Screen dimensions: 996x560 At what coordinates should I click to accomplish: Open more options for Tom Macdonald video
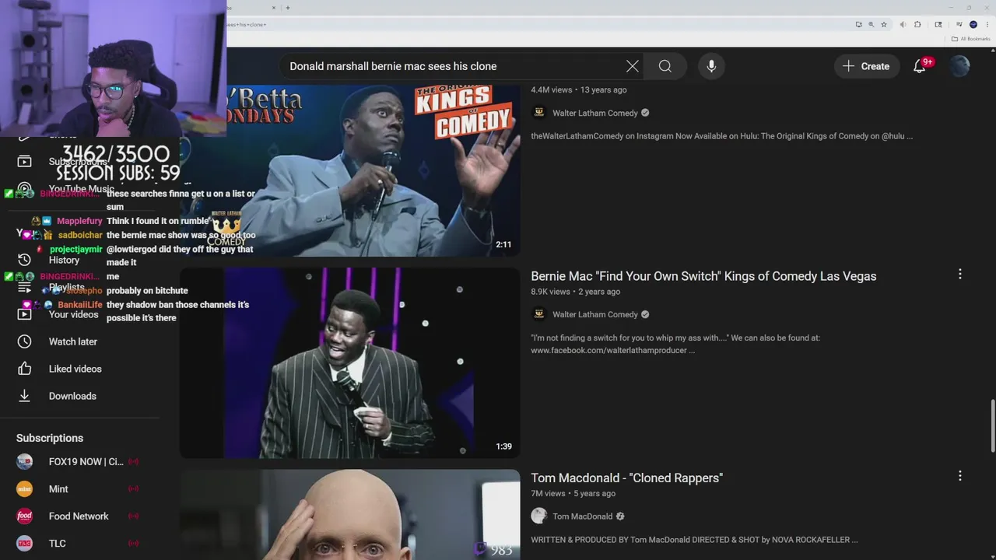click(x=960, y=476)
